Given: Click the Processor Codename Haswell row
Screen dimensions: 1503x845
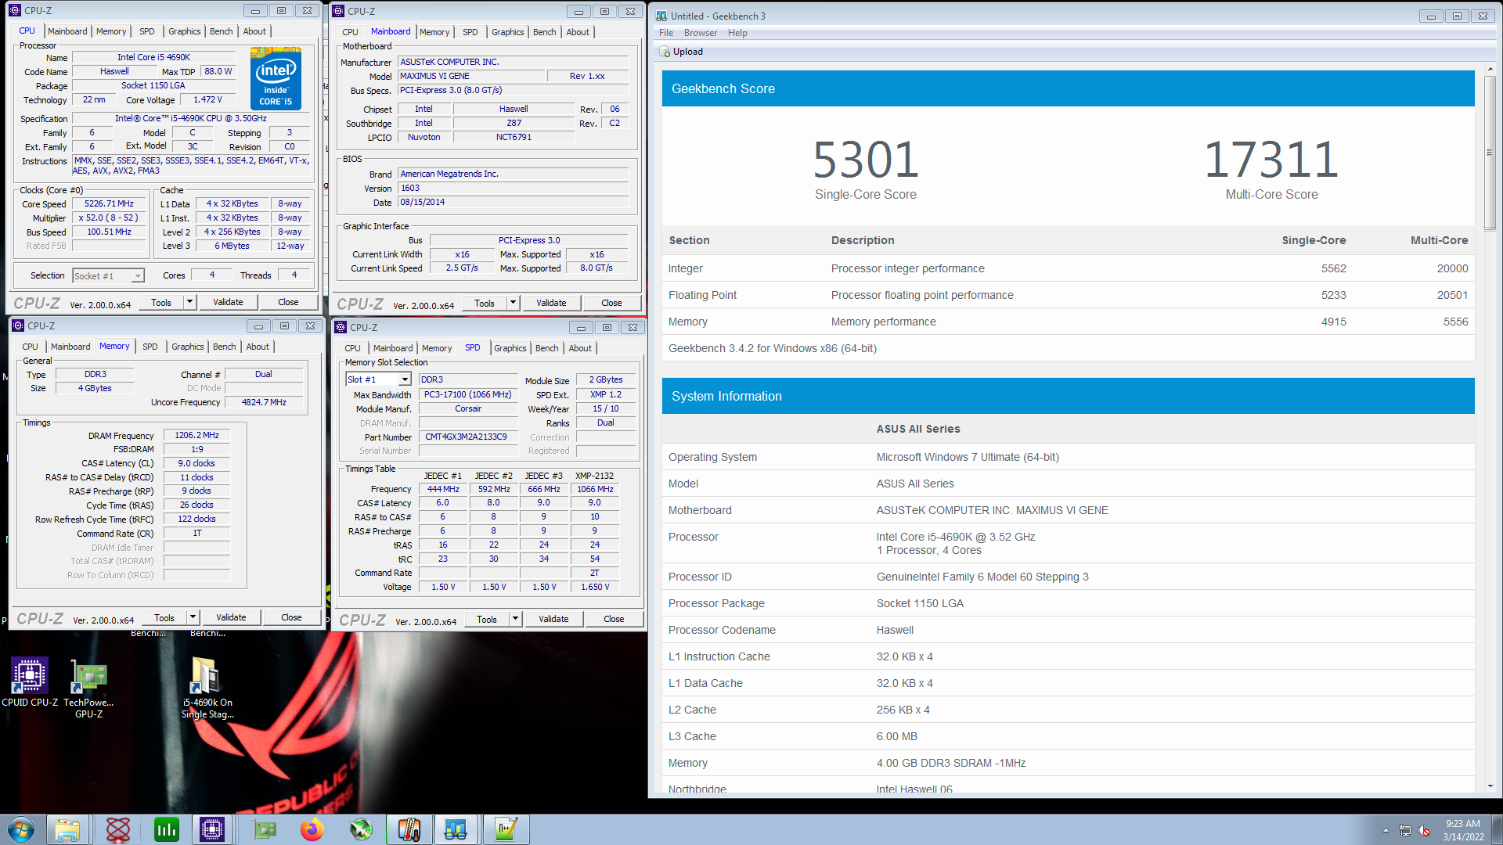Looking at the screenshot, I should pyautogui.click(x=1068, y=630).
